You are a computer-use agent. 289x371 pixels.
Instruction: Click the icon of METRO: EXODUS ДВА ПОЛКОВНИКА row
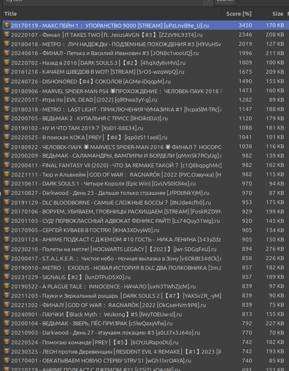(7, 267)
